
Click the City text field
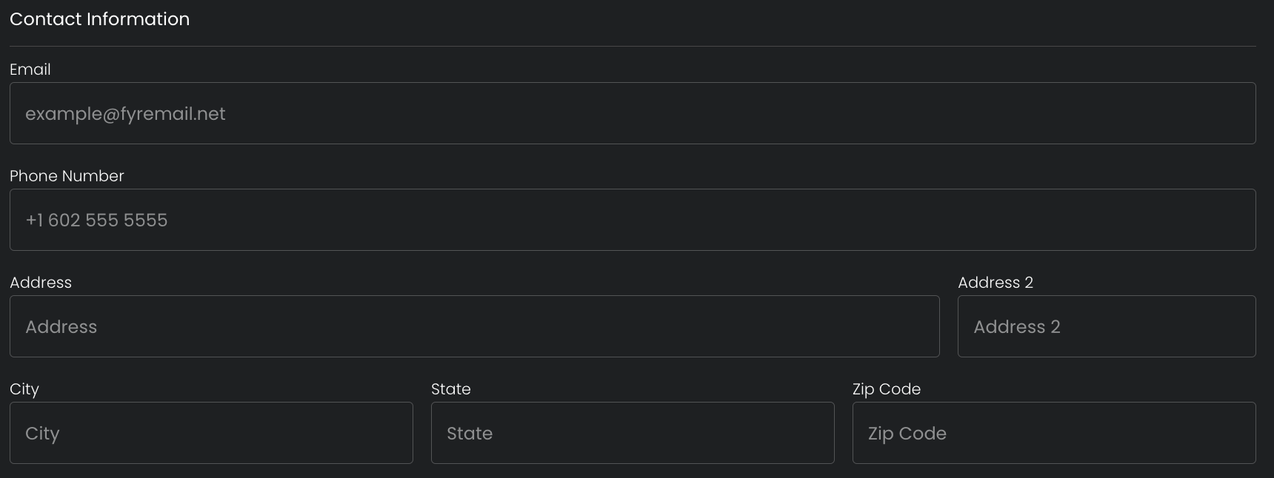(x=211, y=433)
